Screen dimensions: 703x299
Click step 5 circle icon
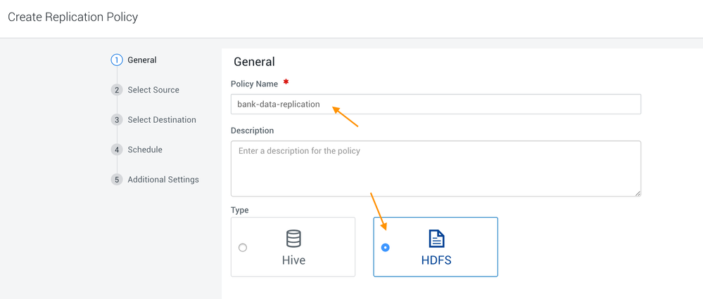(117, 180)
